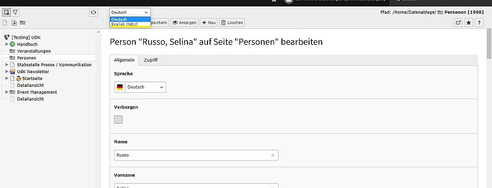This screenshot has width=492, height=188.
Task: Select Event Management in the page tree
Action: [37, 92]
